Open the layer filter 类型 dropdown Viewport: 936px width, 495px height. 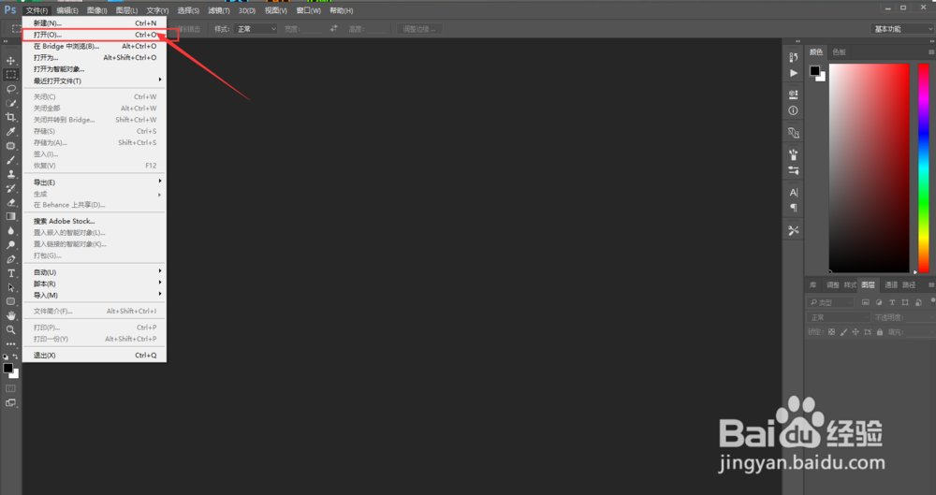coord(831,303)
